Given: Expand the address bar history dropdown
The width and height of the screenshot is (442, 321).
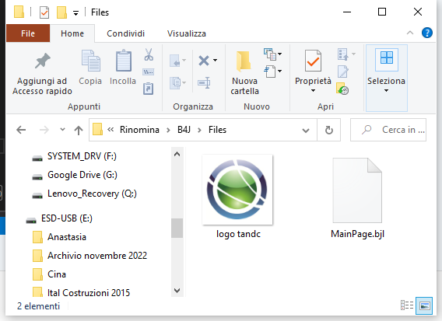Looking at the screenshot, I should [306, 130].
